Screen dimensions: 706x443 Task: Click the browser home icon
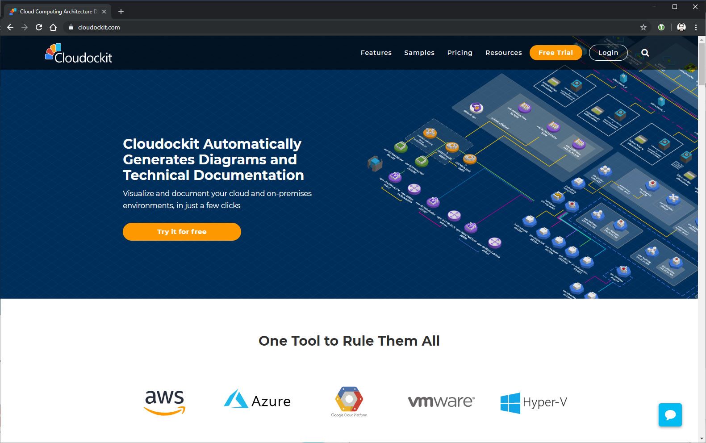53,27
